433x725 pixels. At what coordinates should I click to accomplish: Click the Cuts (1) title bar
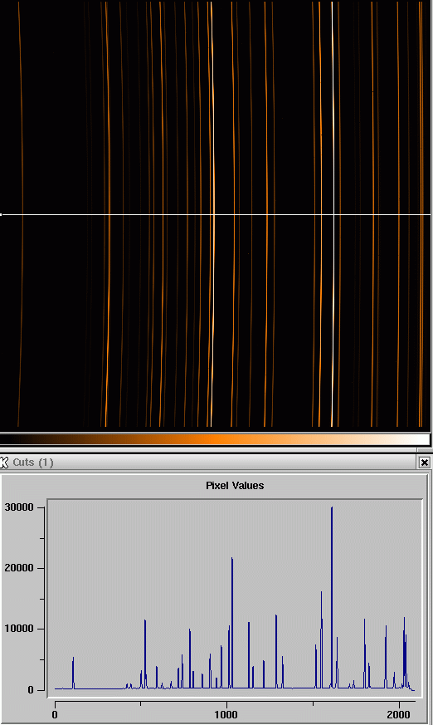coord(216,462)
